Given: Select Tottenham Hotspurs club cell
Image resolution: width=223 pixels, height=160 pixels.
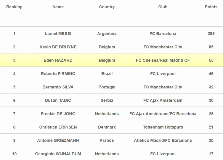Looking at the screenshot, I should click(163, 127).
